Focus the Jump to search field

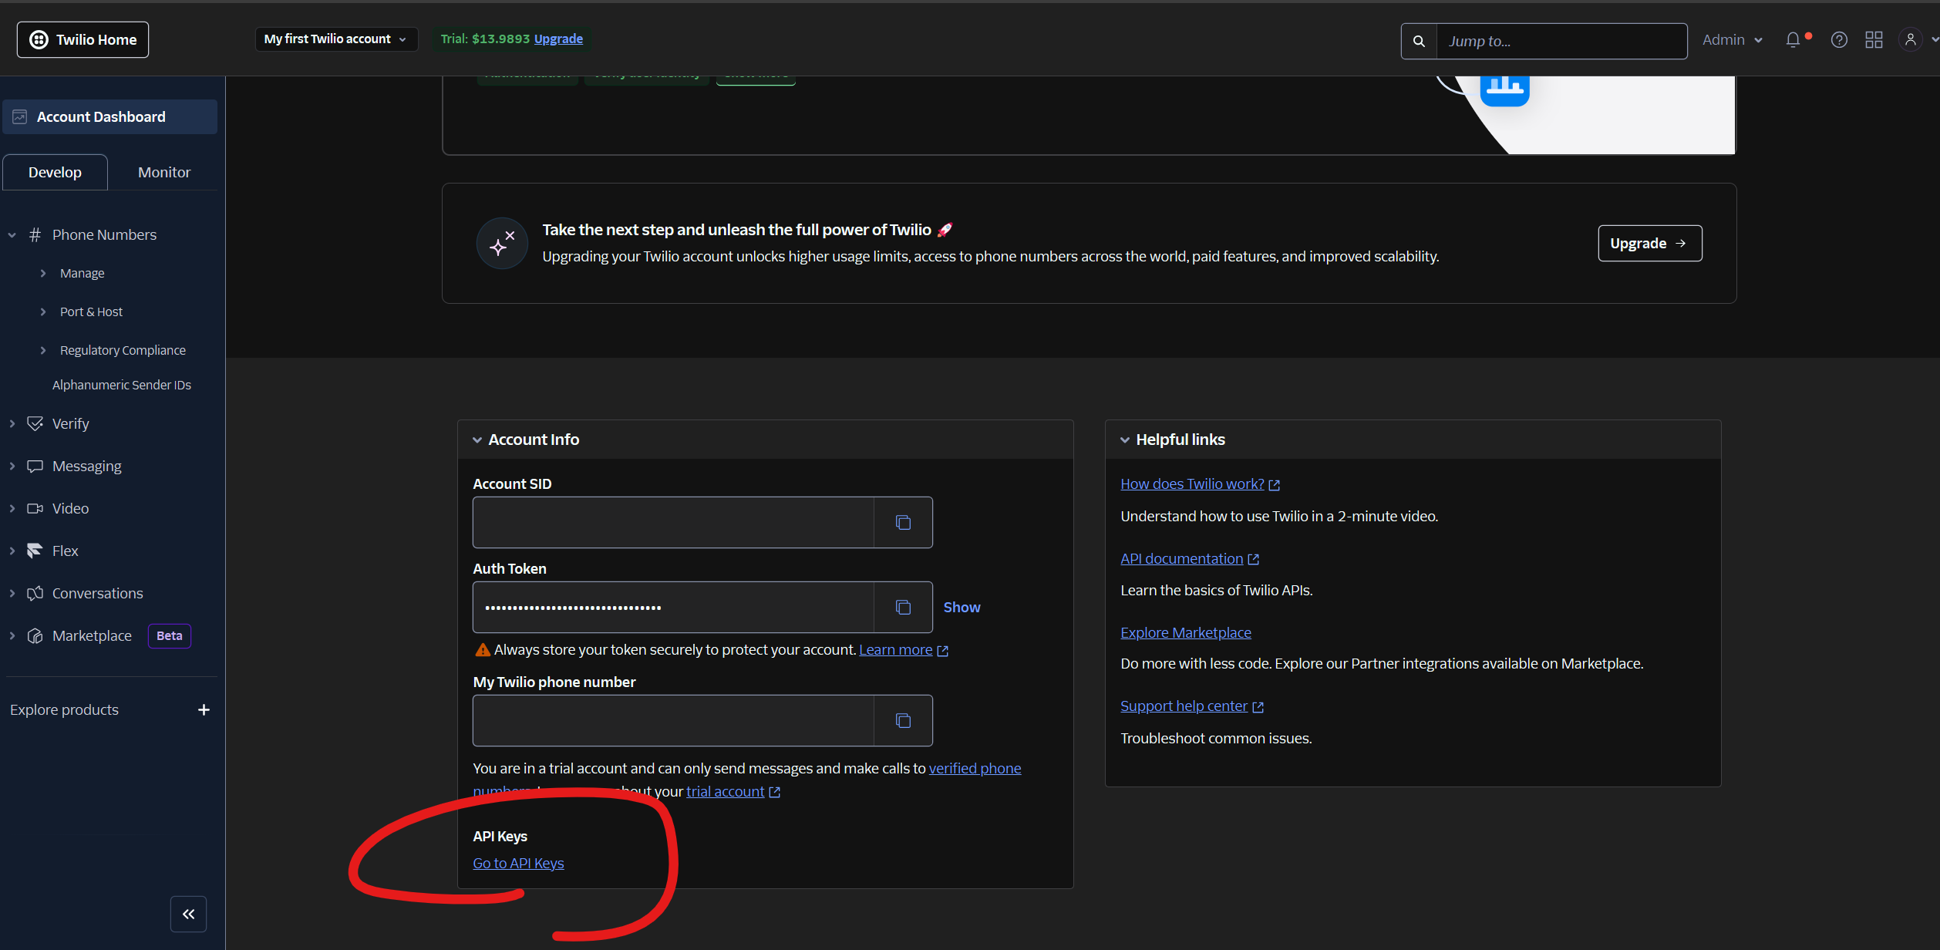point(1561,41)
